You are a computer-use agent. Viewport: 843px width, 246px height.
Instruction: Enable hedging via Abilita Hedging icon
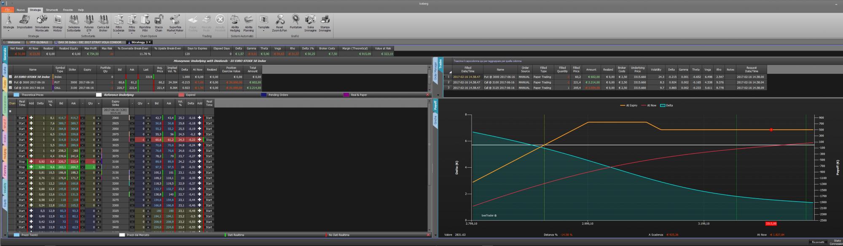tap(235, 20)
